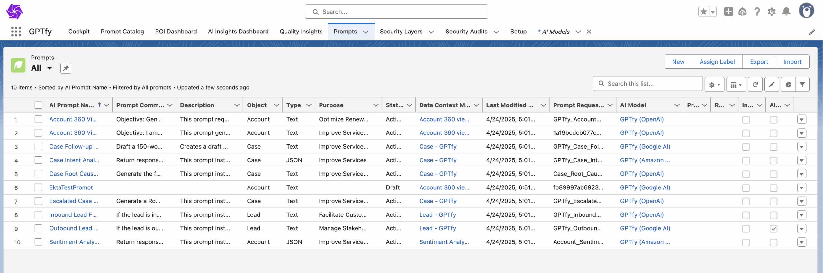This screenshot has width=823, height=273.
Task: Open the App Launcher grid icon
Action: click(16, 32)
